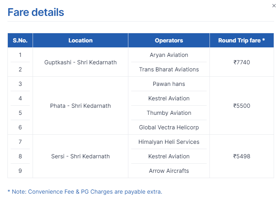Click the Trans Bharat Aviations operator
This screenshot has width=279, height=206.
click(x=169, y=70)
